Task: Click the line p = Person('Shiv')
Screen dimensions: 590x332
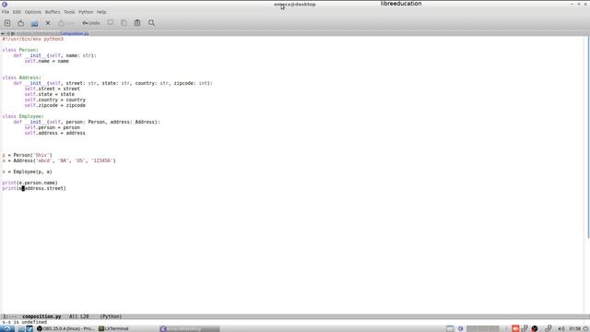Action: 27,155
